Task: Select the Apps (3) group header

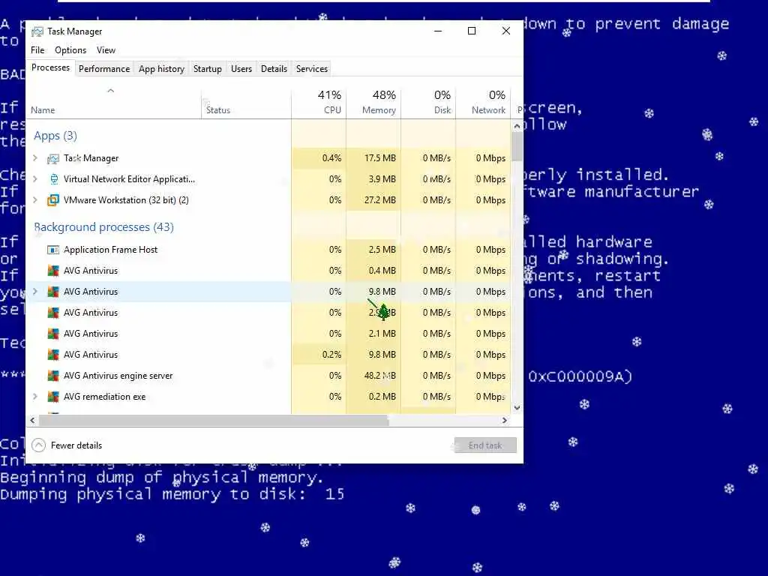Action: [x=55, y=136]
